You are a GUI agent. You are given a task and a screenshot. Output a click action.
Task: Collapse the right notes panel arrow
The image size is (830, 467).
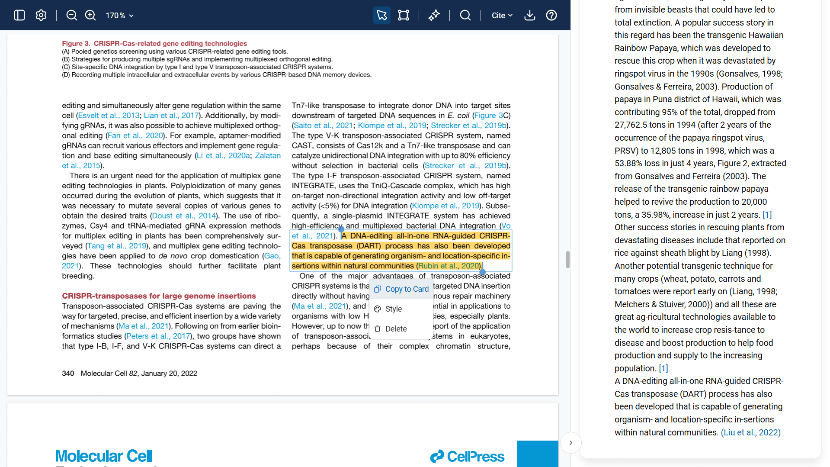[x=570, y=442]
